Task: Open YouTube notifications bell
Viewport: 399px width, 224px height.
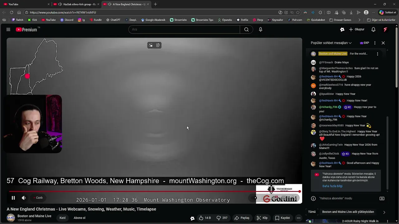Action: pyautogui.click(x=373, y=30)
